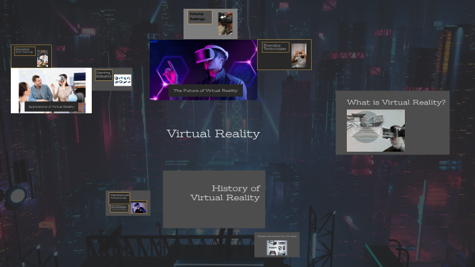Select the 'Gaming Industry' subtopic label

[x=104, y=75]
